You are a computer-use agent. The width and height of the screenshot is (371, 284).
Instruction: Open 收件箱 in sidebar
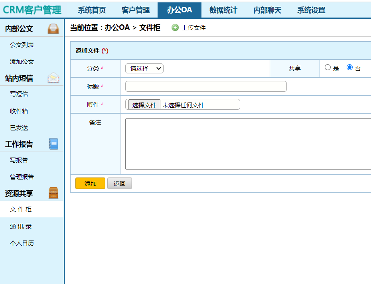19,111
